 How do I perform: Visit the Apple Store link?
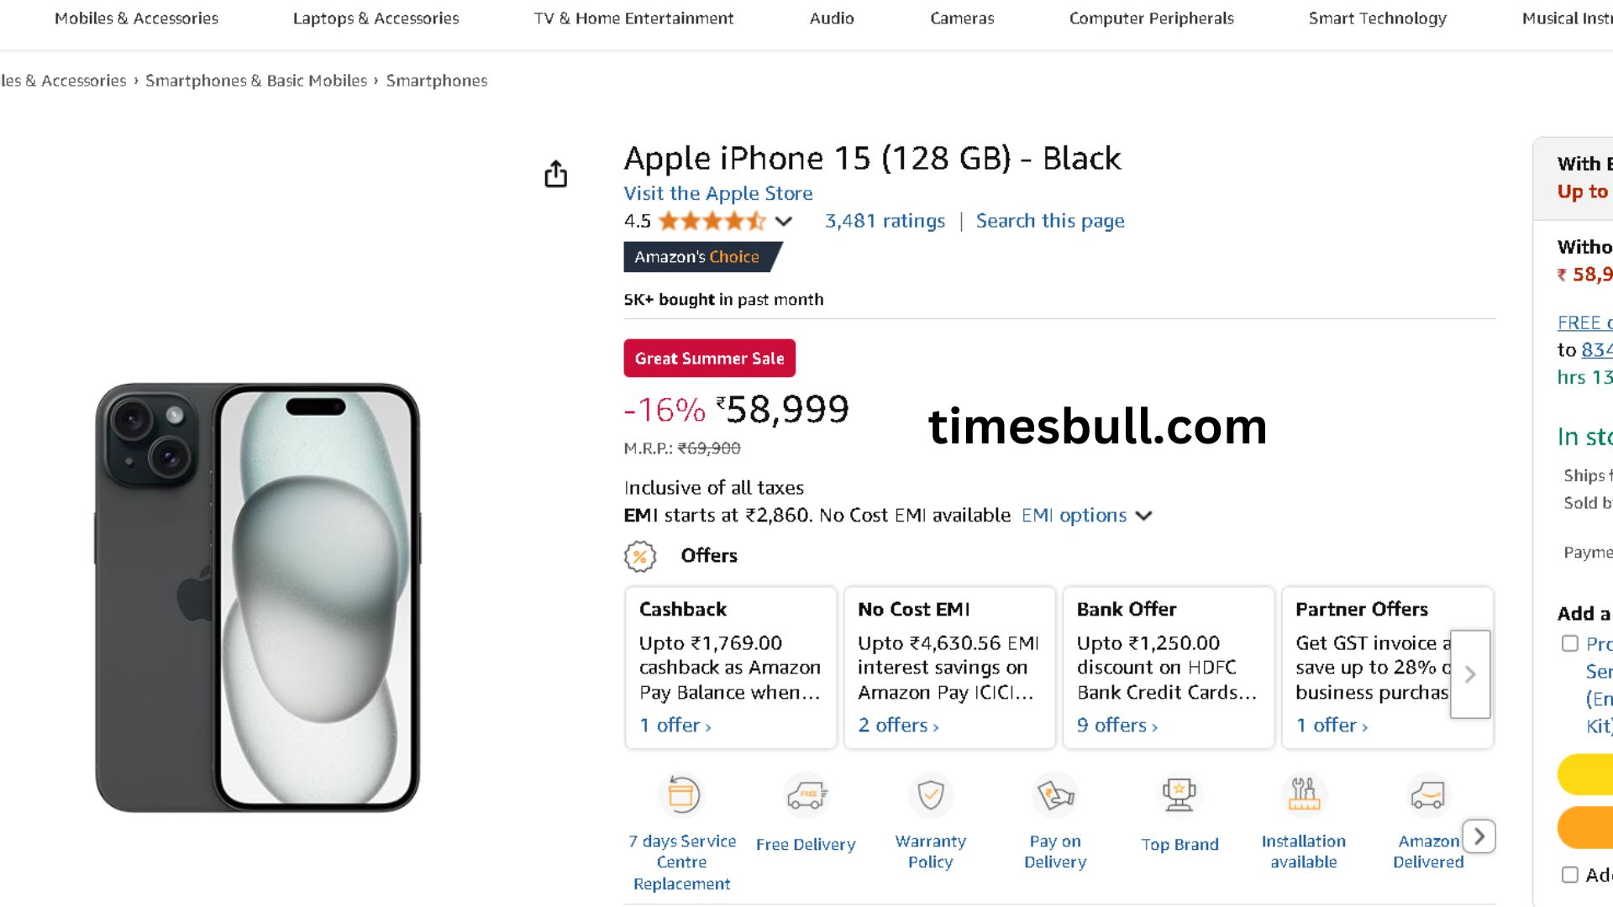pyautogui.click(x=717, y=193)
